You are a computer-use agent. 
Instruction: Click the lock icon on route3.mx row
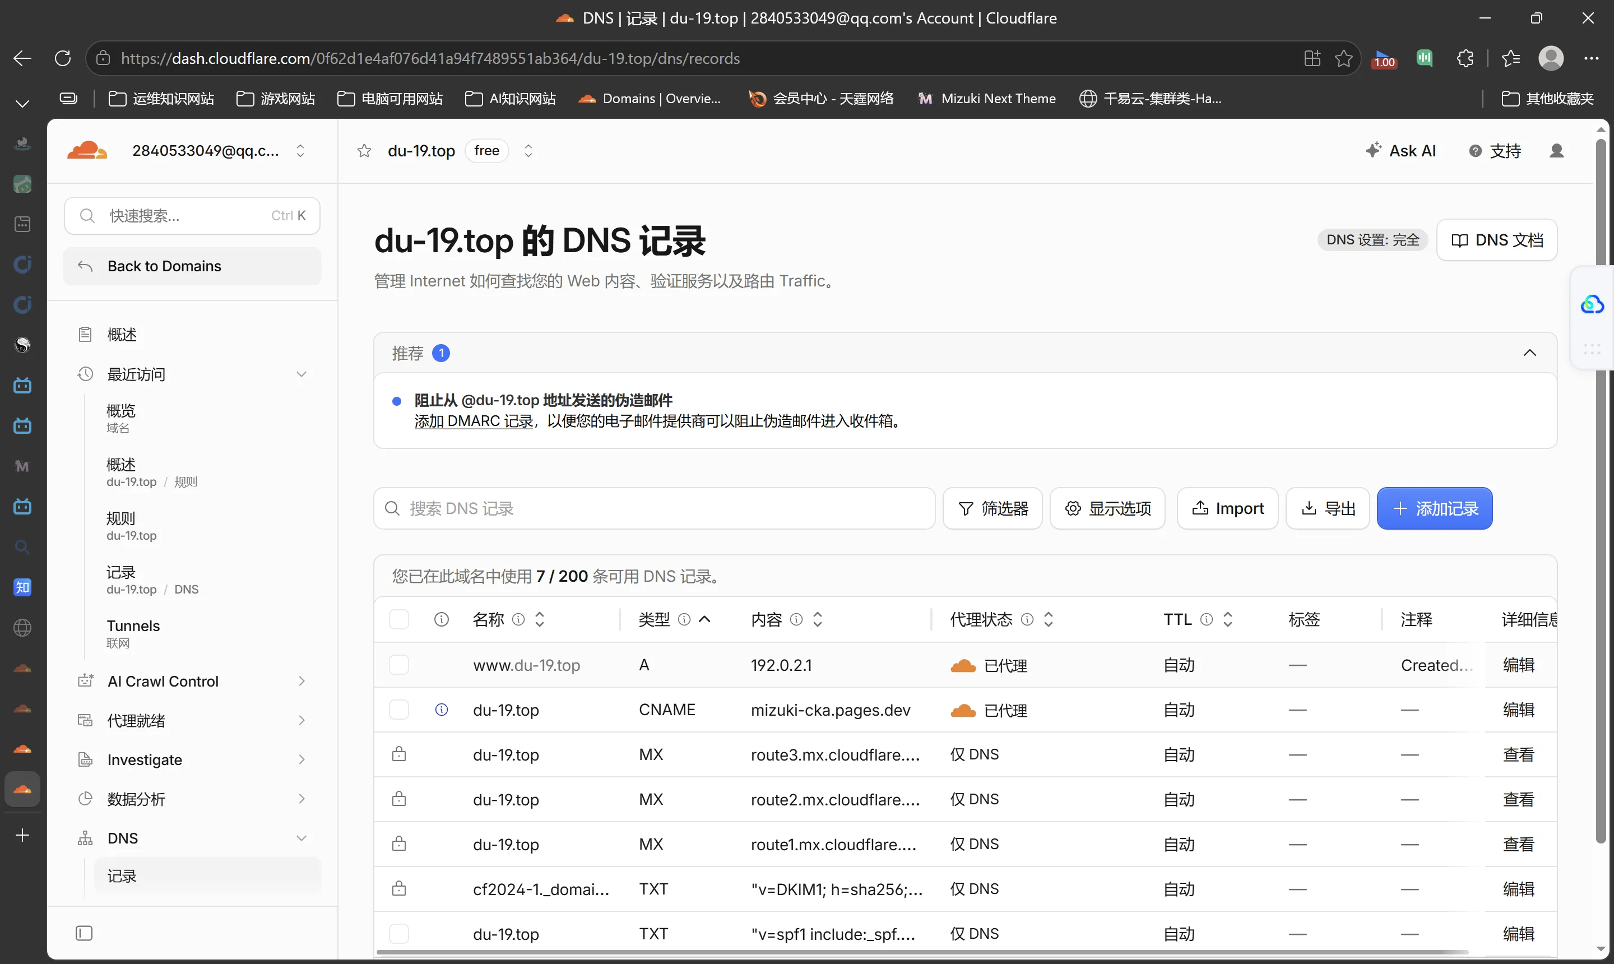click(399, 753)
